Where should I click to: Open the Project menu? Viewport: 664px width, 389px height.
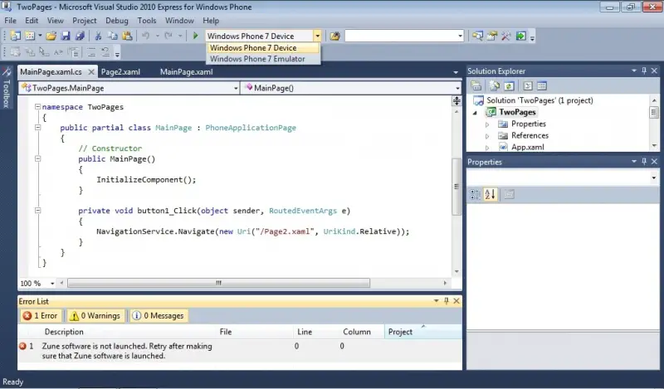(x=85, y=20)
